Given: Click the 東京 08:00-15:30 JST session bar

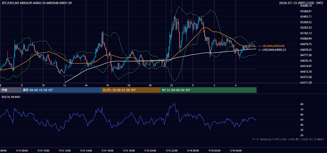Looking at the screenshot, I should [x=61, y=90].
